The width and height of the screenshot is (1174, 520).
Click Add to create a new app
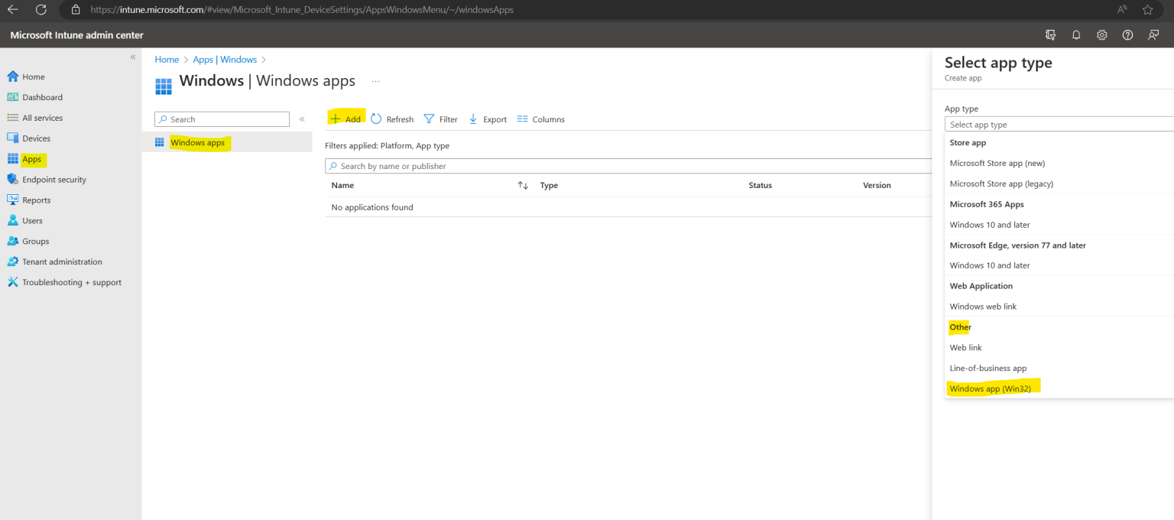tap(345, 119)
